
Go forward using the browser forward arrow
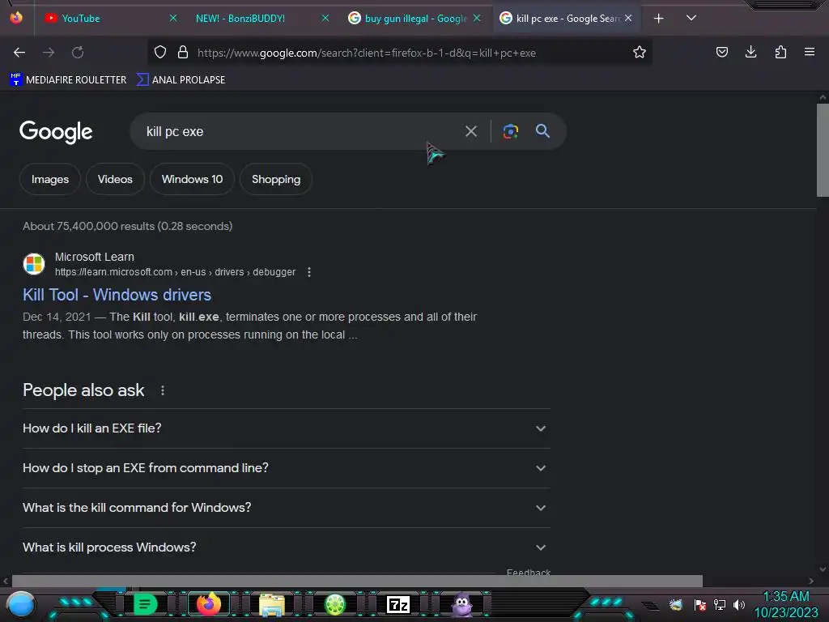pyautogui.click(x=49, y=53)
